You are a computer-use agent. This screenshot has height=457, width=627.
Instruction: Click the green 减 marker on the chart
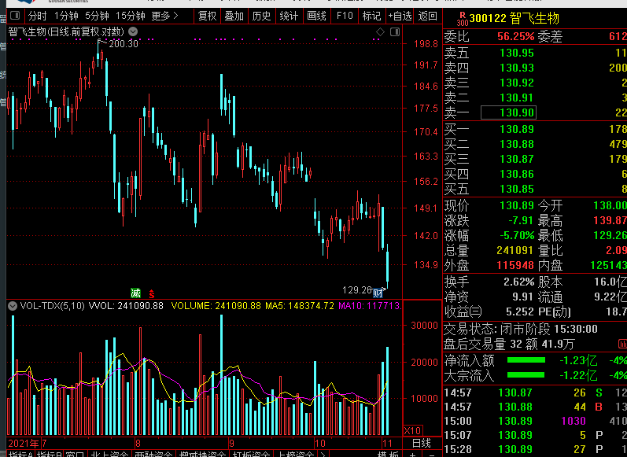coord(135,293)
